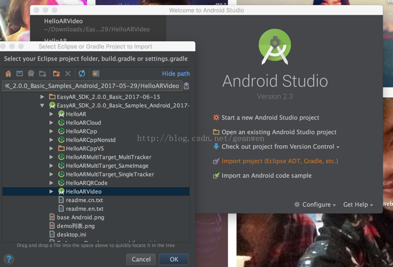
Task: Toggle show hidden files icon
Action: (x=96, y=73)
